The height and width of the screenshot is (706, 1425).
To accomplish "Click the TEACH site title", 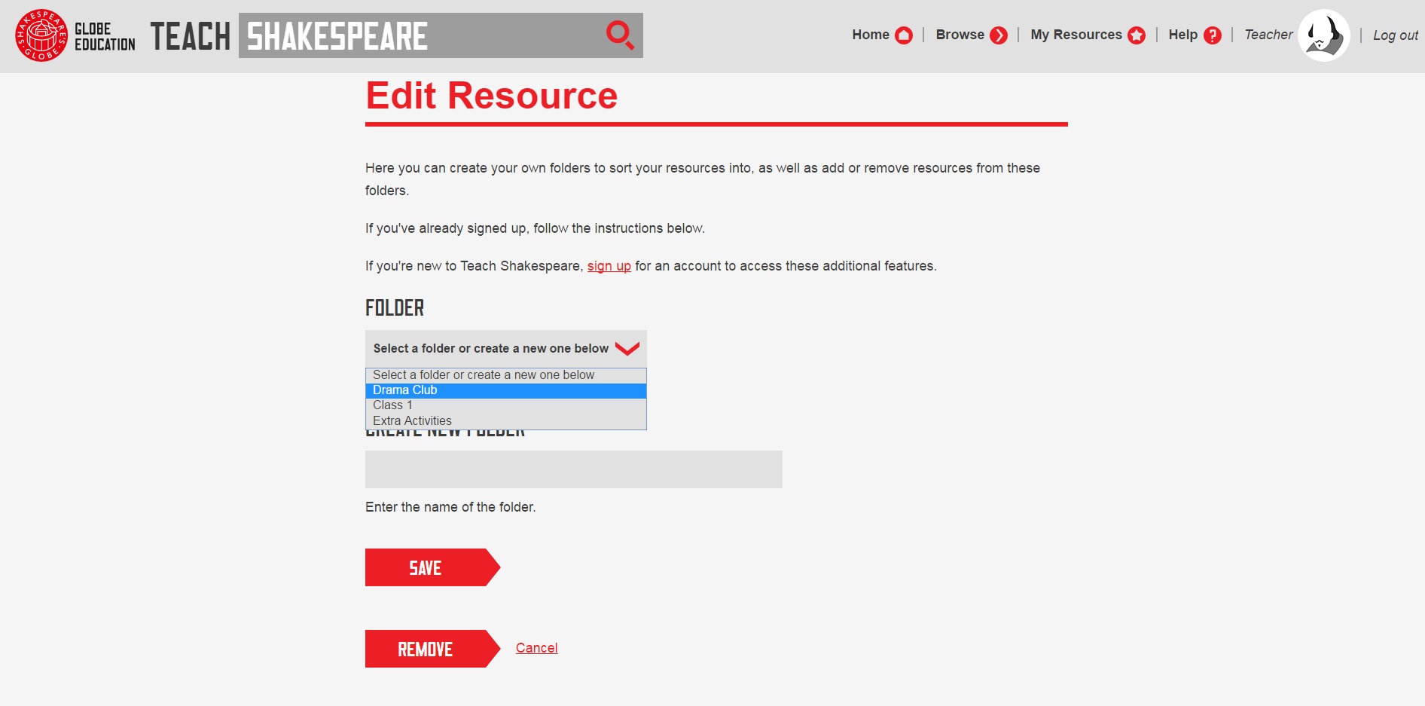I will coord(190,36).
